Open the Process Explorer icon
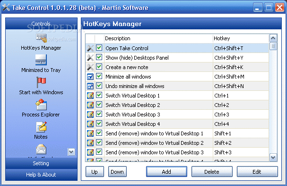Viewport: 287px width, 186px height. click(x=41, y=105)
